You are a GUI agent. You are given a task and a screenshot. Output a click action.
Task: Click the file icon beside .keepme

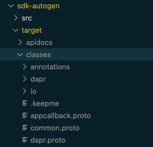pyautogui.click(x=25, y=103)
